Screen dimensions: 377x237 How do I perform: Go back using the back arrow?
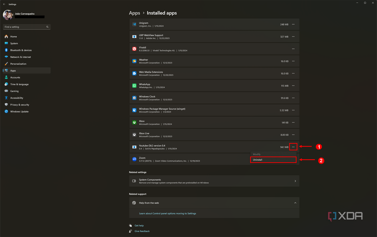point(4,4)
